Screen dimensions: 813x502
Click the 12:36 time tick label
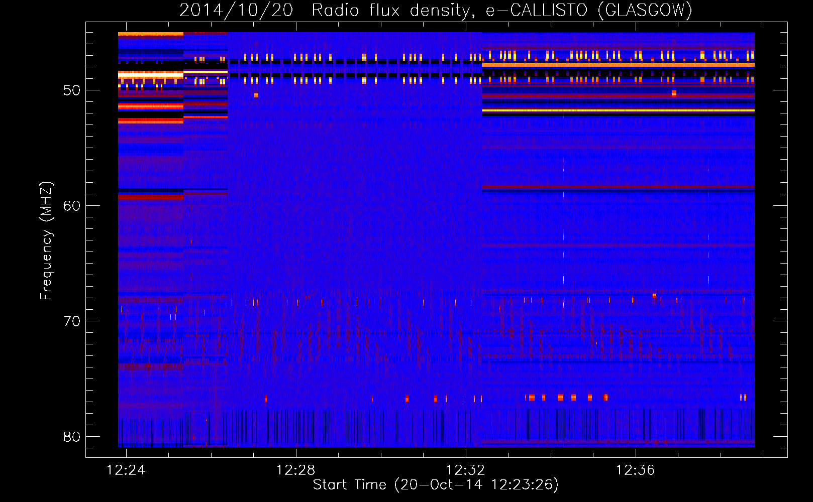click(x=636, y=470)
